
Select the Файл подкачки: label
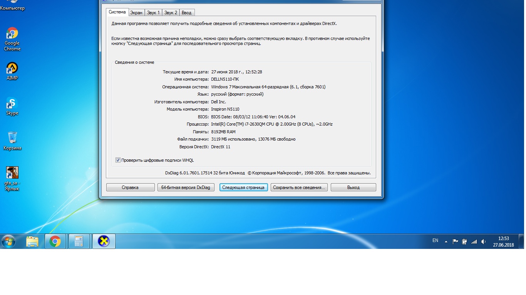click(193, 139)
